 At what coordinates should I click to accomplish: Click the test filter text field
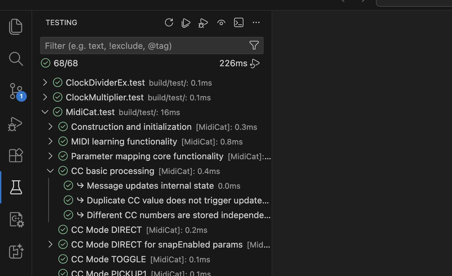tap(144, 45)
